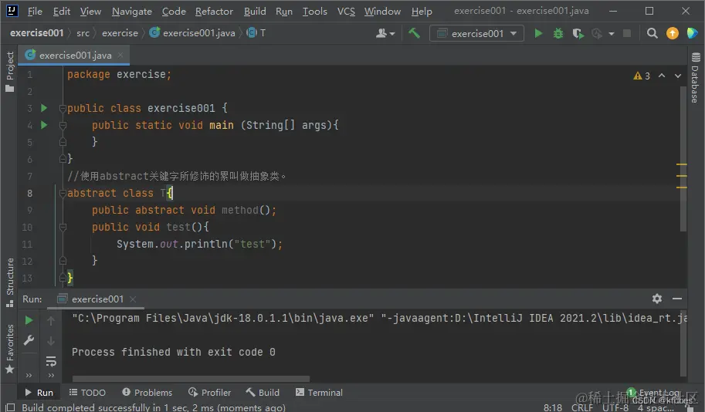Open the exercise001 run configuration dropdown

point(476,33)
